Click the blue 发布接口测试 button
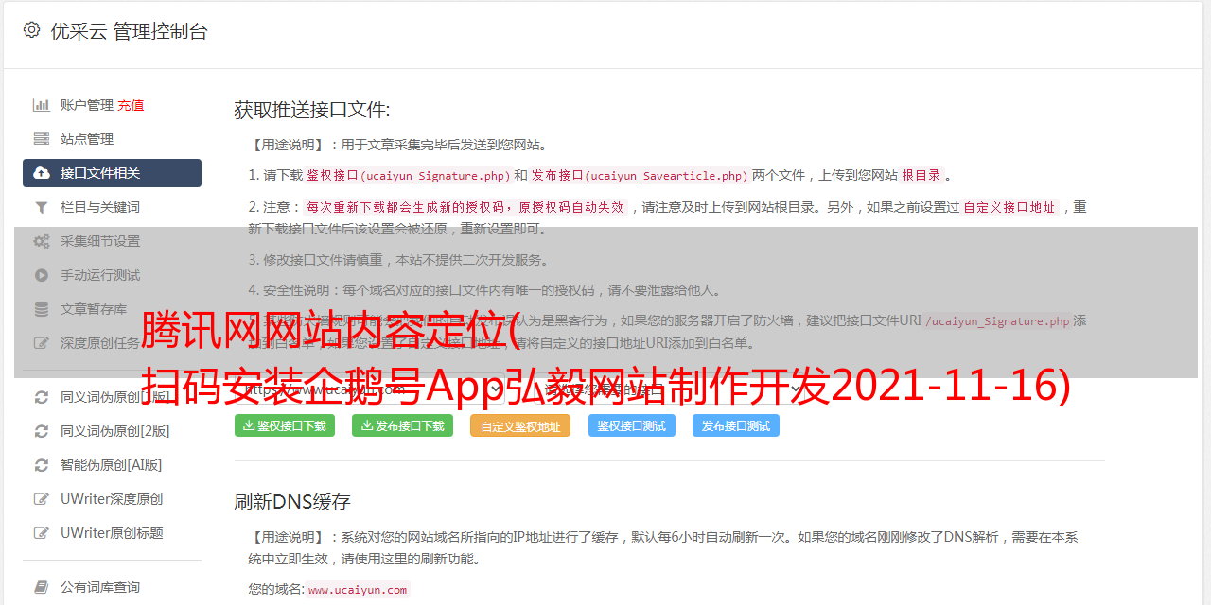Screen dimensions: 1211x605 pyautogui.click(x=736, y=425)
